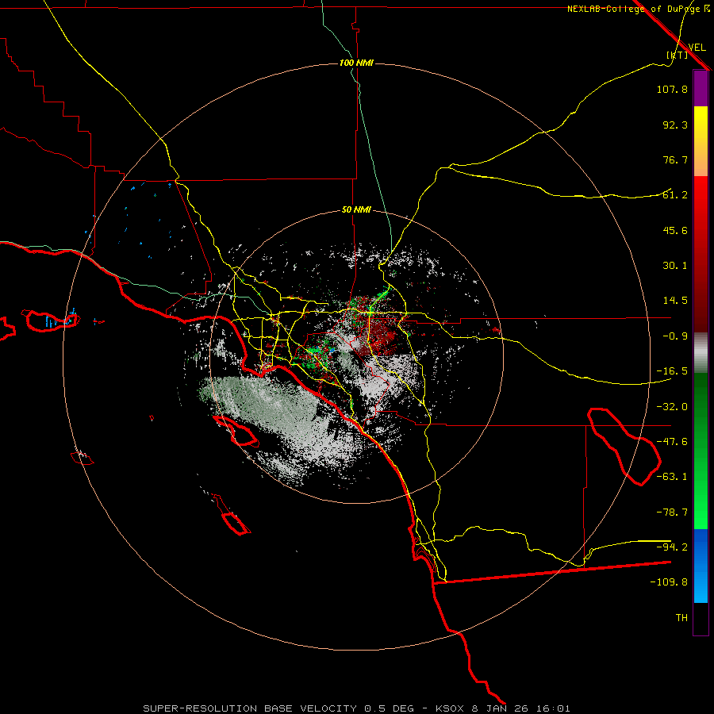Select the -0.9 velocity scale value

(675, 336)
